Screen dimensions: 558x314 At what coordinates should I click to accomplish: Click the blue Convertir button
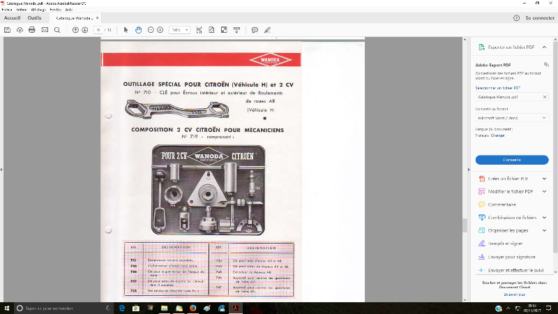pos(511,160)
